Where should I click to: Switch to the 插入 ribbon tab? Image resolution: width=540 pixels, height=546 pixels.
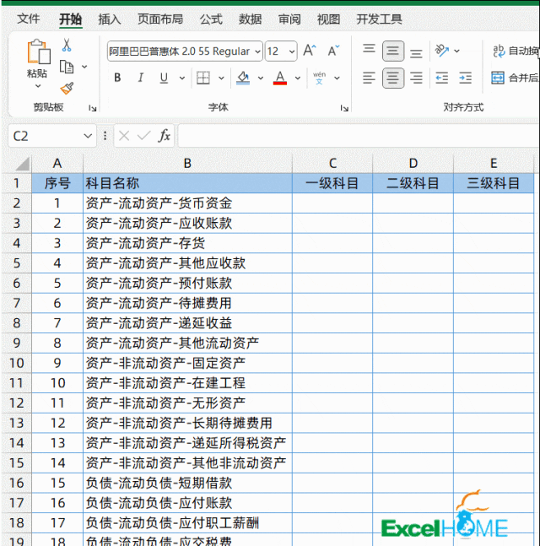[x=110, y=19]
